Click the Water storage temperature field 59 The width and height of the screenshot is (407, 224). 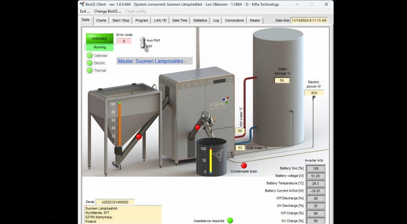point(282,81)
